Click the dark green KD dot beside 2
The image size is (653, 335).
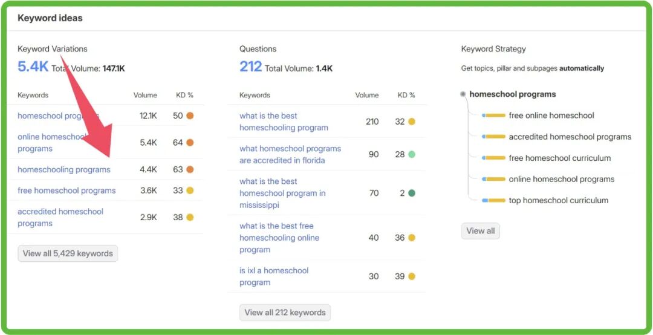pyautogui.click(x=412, y=193)
